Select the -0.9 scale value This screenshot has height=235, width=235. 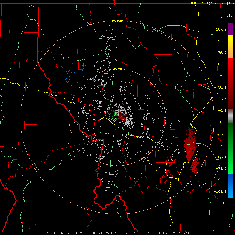(x=222, y=111)
